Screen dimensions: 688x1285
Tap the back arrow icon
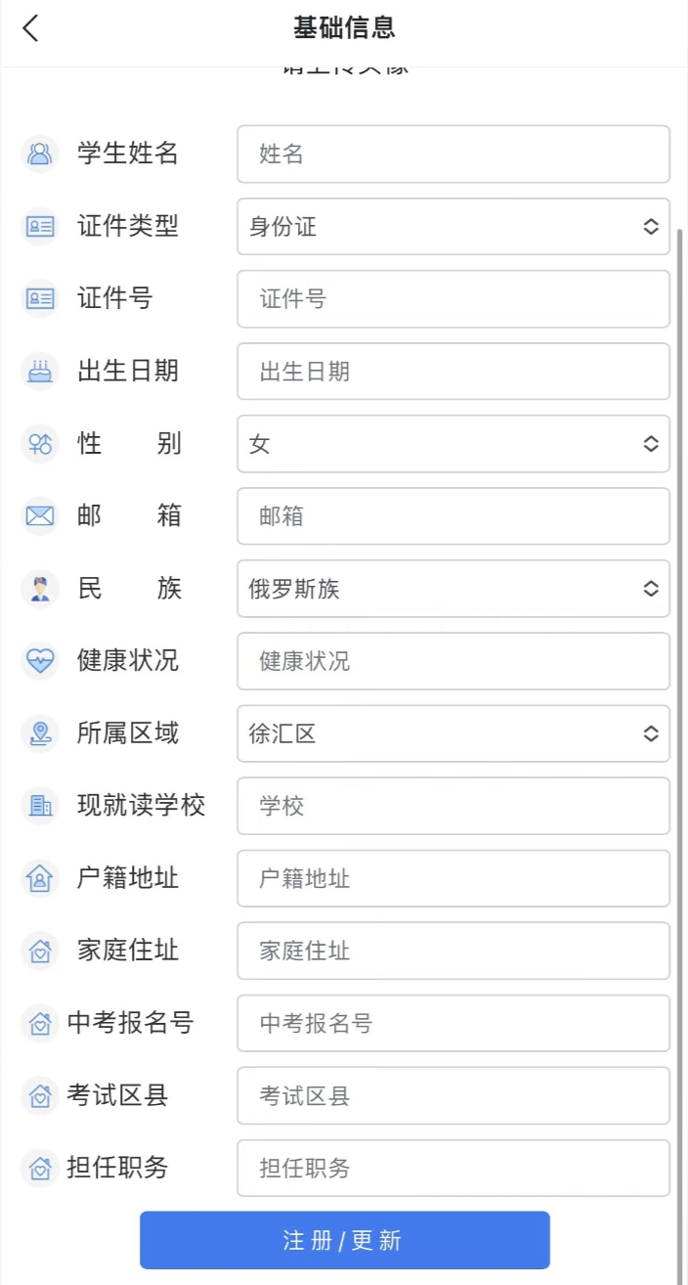coord(31,28)
